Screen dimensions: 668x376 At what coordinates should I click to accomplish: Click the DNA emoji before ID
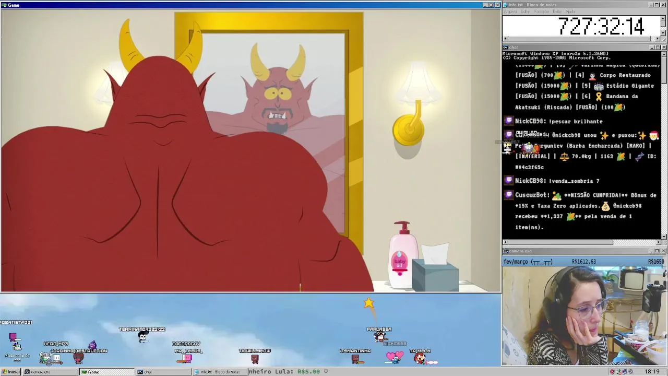click(x=641, y=156)
